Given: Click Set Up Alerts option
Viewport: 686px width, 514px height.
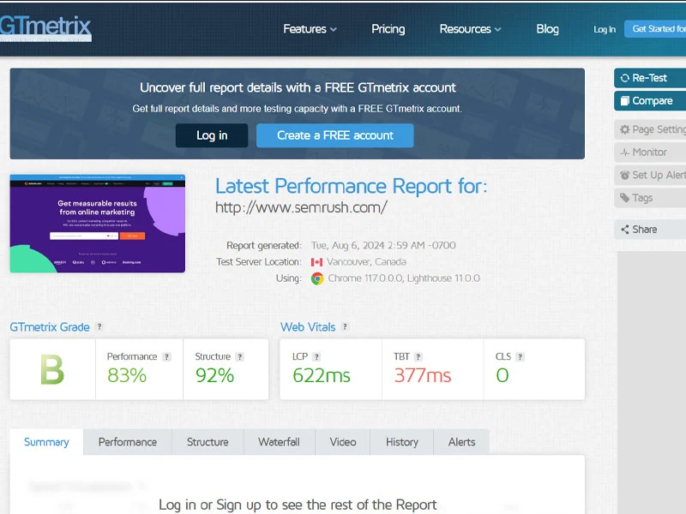Looking at the screenshot, I should (x=650, y=175).
